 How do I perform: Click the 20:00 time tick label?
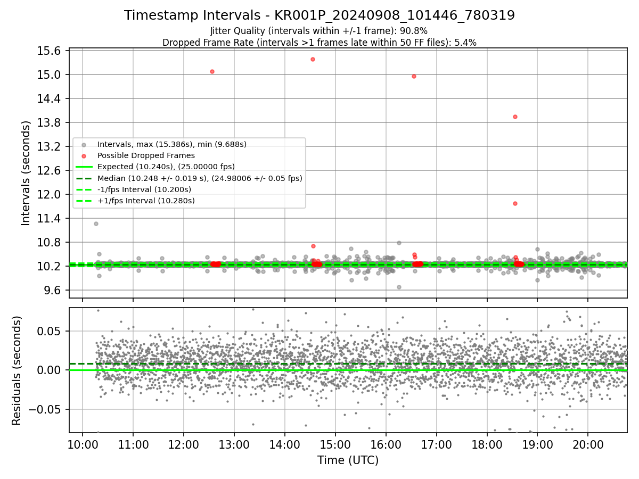[588, 445]
